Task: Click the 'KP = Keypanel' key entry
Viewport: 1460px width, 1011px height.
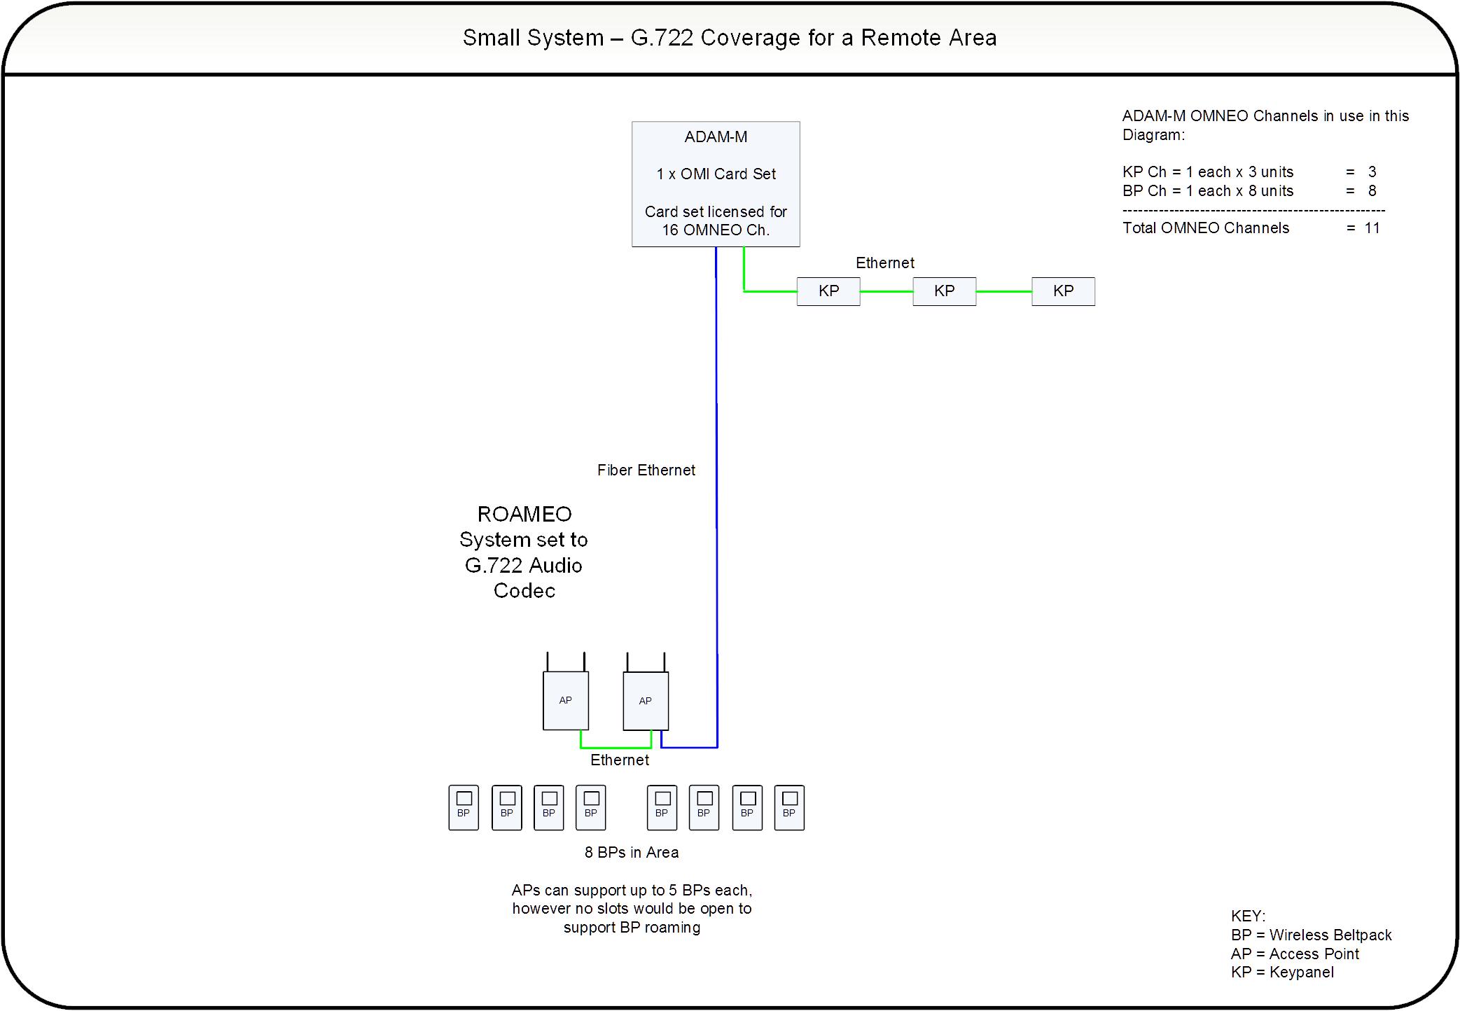Action: tap(1282, 972)
